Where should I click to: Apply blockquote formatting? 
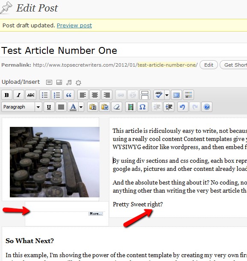pos(69,95)
